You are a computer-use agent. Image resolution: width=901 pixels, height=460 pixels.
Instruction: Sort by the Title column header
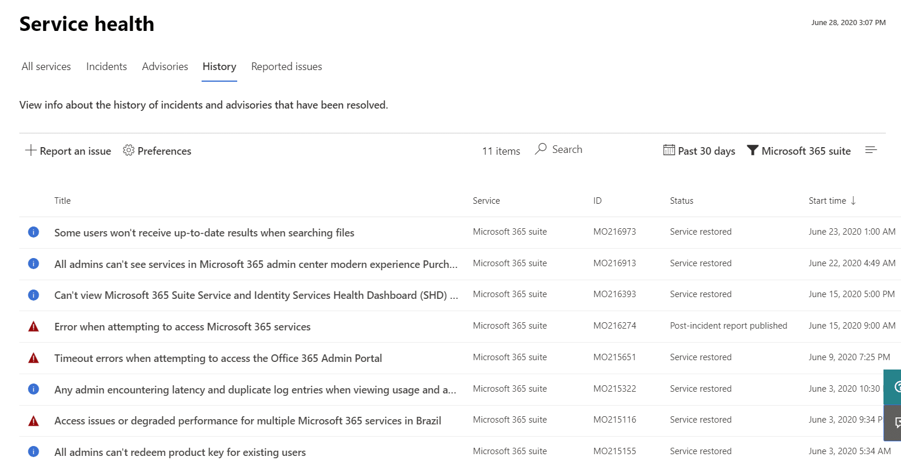(x=63, y=200)
